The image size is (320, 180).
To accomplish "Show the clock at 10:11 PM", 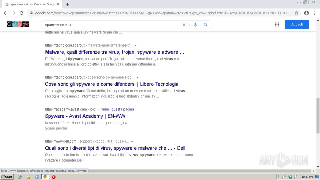I will [x=307, y=177].
